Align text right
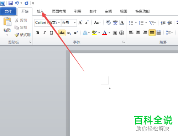Screen dimensions: 178x136 click(x=145, y=32)
